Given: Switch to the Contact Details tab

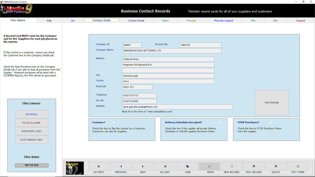Looking at the screenshot, I should click(136, 21).
